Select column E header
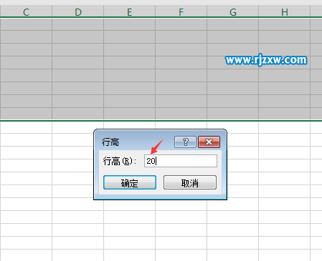The width and height of the screenshot is (322, 261). pyautogui.click(x=130, y=11)
